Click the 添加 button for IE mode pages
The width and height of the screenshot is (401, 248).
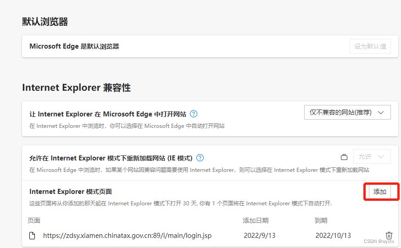[x=380, y=192]
